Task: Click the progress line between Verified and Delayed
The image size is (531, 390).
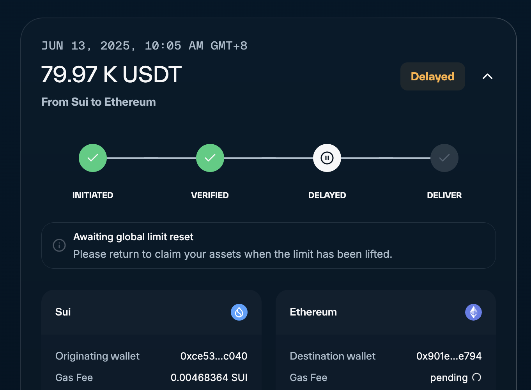Action: coord(269,158)
